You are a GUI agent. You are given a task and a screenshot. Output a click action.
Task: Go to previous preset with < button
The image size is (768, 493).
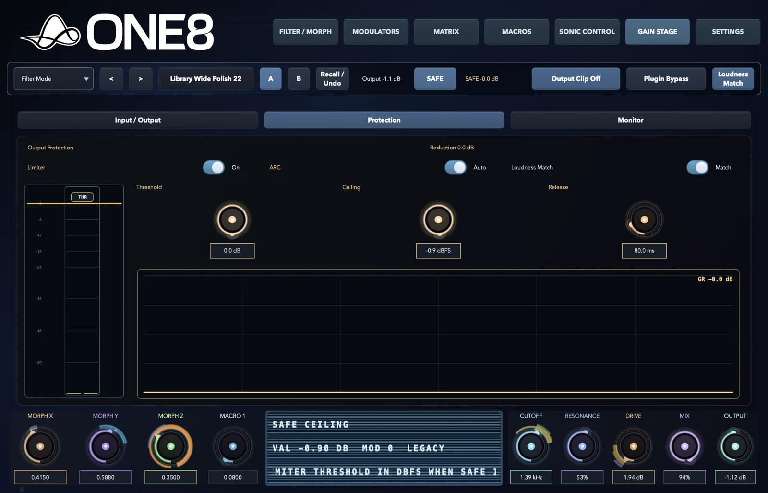pyautogui.click(x=111, y=79)
